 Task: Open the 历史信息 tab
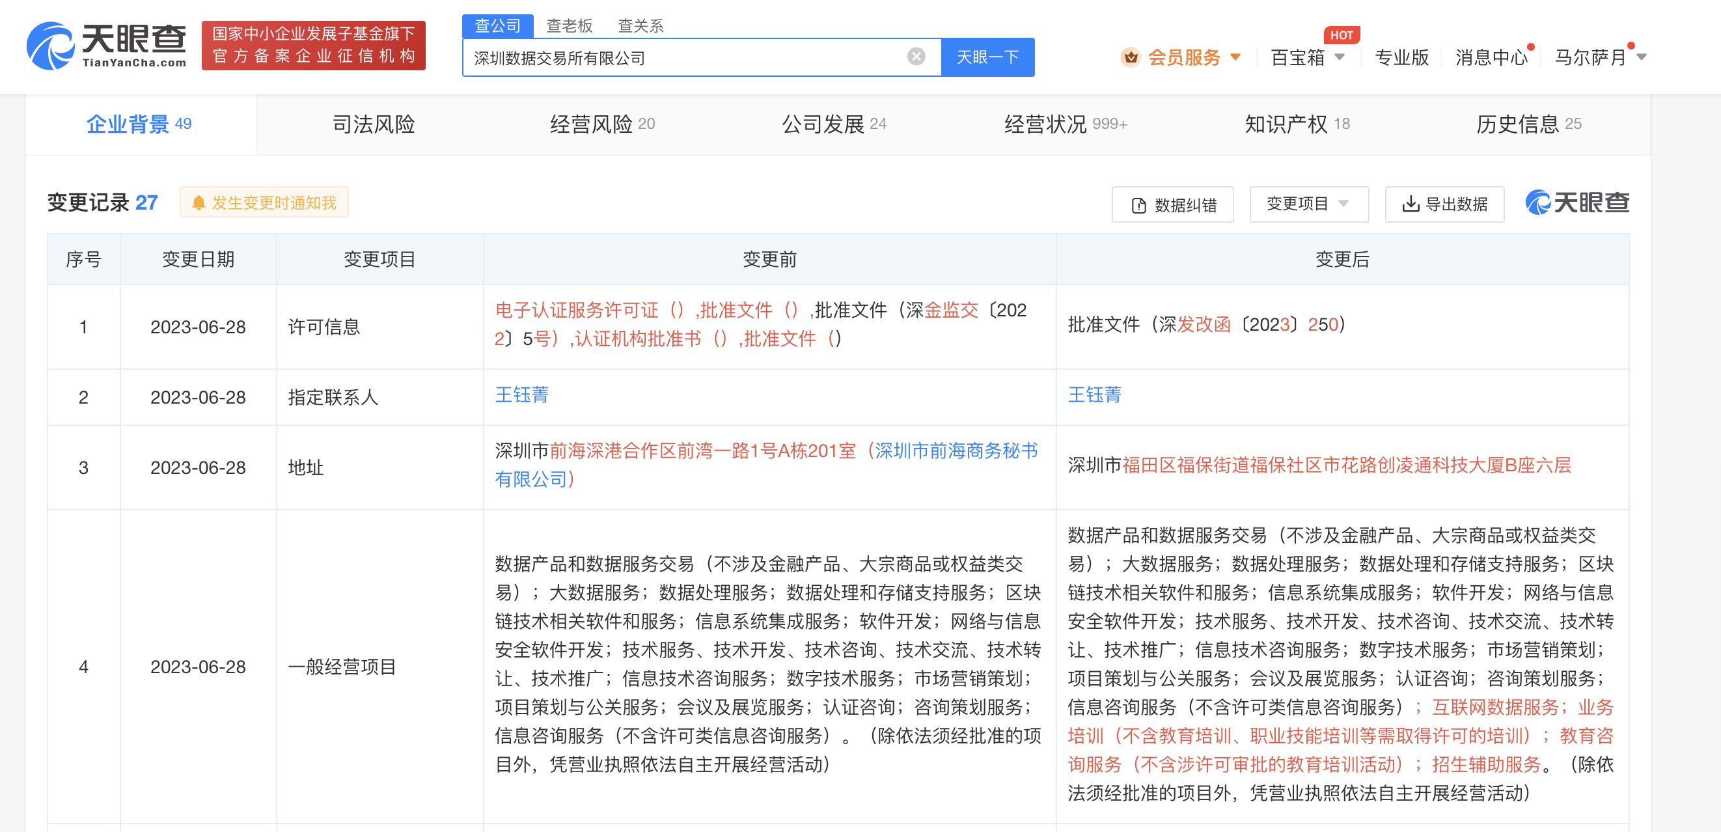pyautogui.click(x=1528, y=124)
